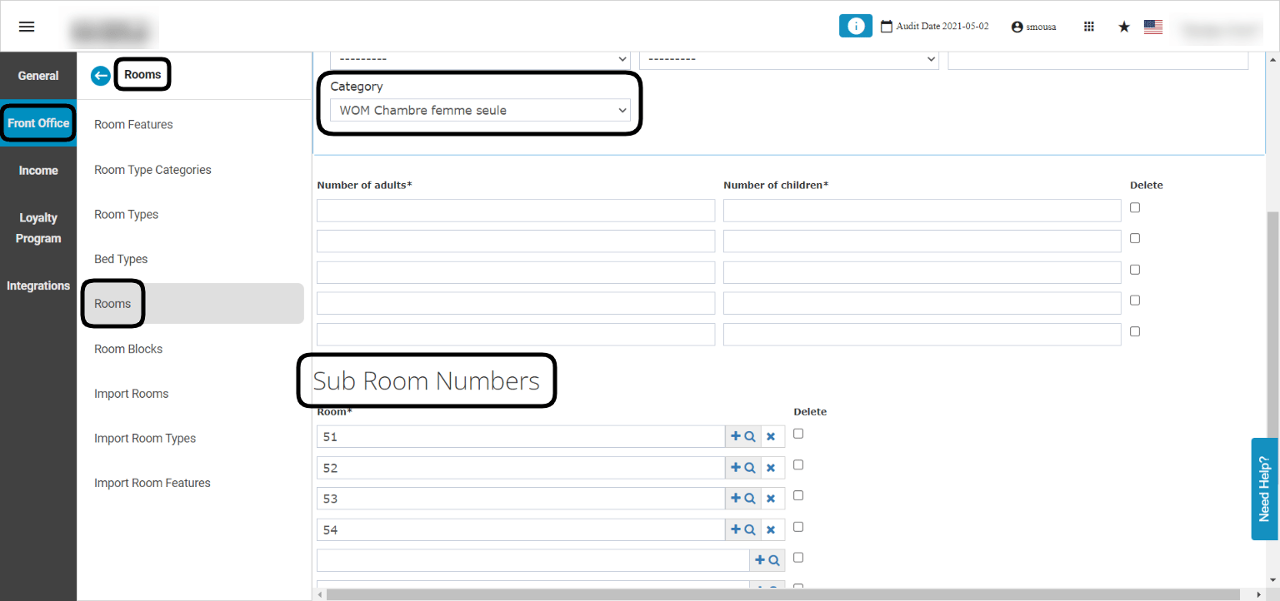Open Room Features in the sidebar
Screen dimensions: 1280x601
(133, 125)
